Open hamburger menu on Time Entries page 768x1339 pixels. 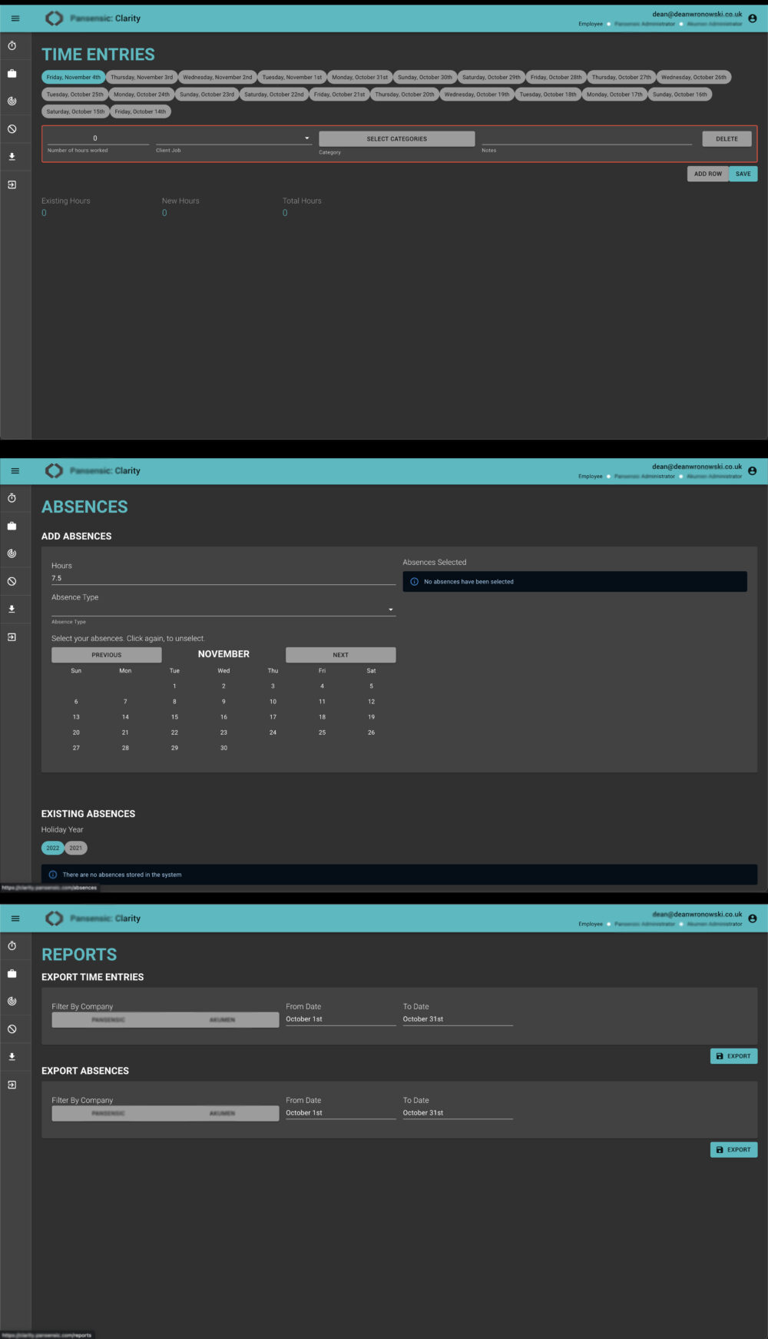15,18
